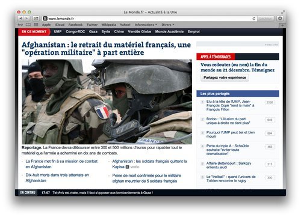This screenshot has width=301, height=217.
Task: Select the Chine topic
Action: click(119, 31)
